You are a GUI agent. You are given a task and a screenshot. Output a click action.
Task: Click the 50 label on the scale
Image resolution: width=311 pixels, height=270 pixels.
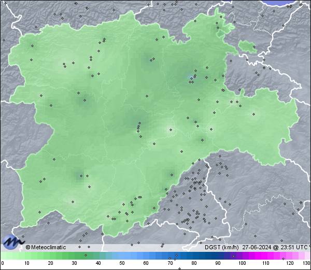pos(122,263)
